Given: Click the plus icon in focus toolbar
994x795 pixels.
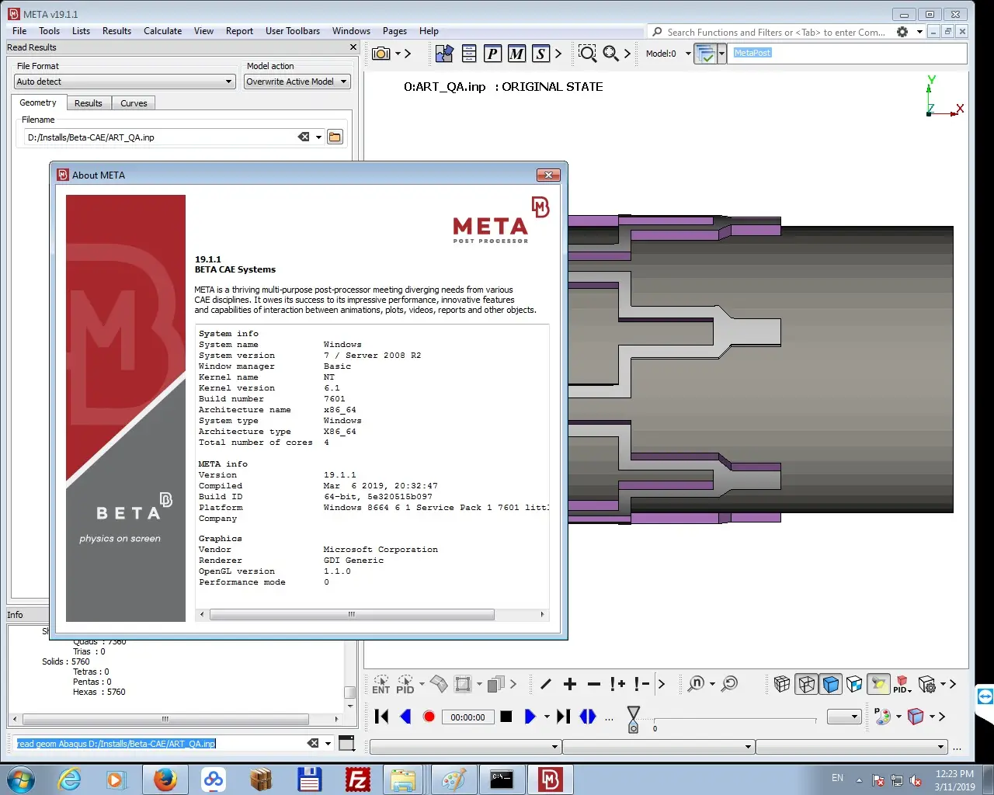Looking at the screenshot, I should [x=570, y=684].
